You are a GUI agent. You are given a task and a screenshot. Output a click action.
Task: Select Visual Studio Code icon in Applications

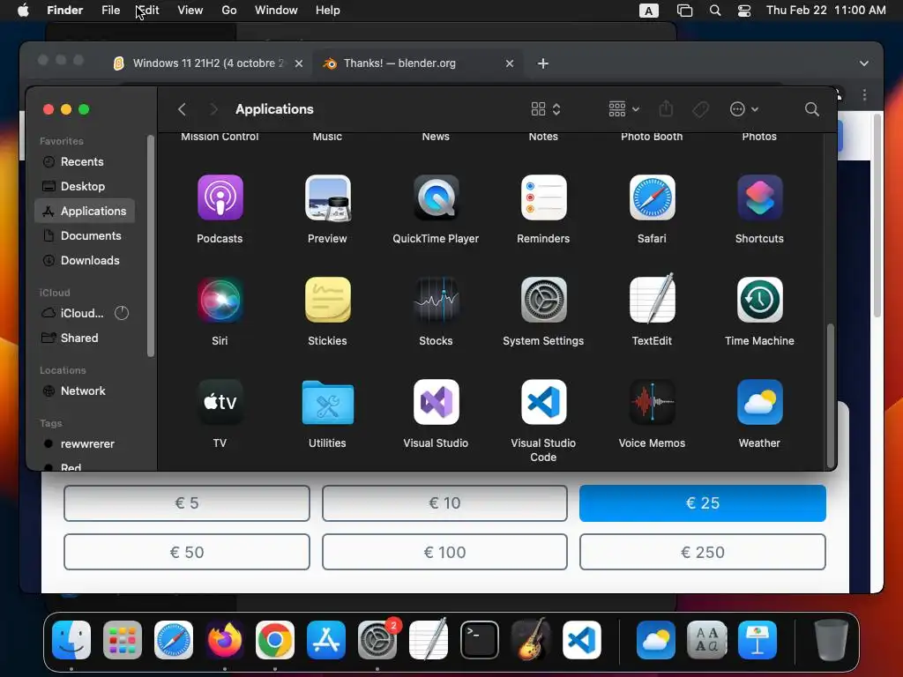[543, 402]
